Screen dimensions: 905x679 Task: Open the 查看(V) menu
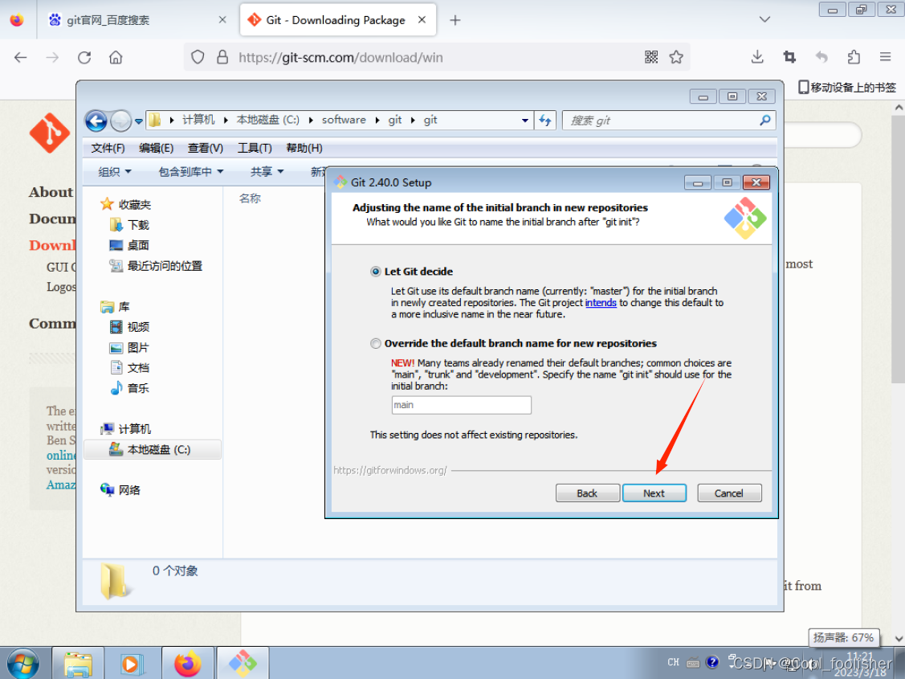(206, 148)
